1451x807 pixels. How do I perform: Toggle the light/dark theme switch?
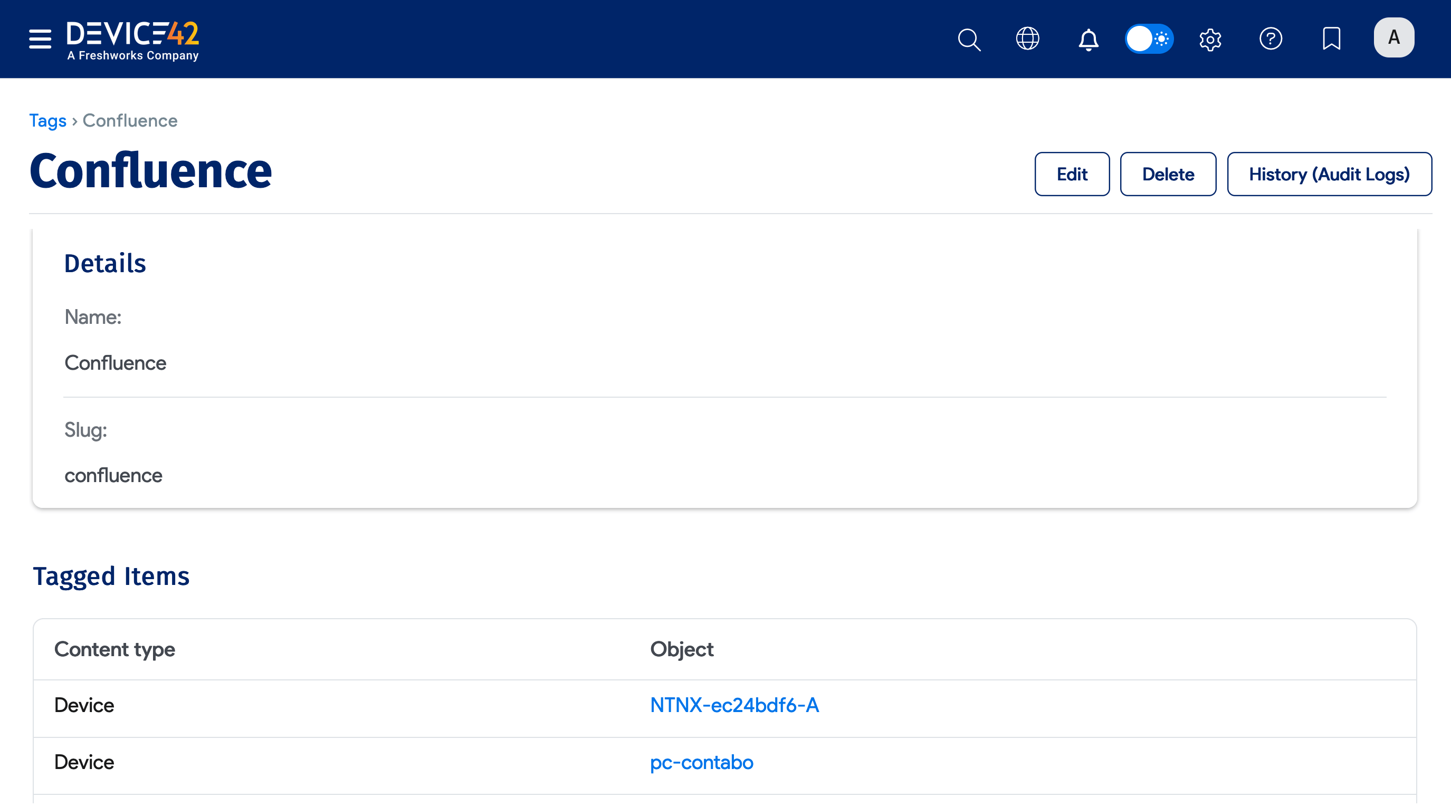click(x=1149, y=39)
